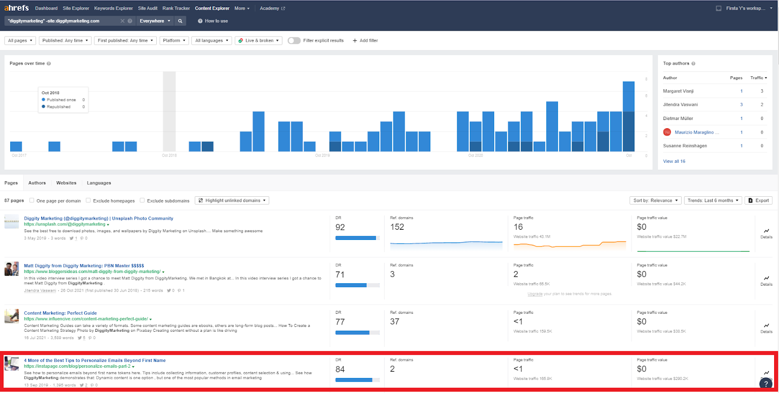This screenshot has width=779, height=393.
Task: Open the How to use help
Action: [x=213, y=21]
